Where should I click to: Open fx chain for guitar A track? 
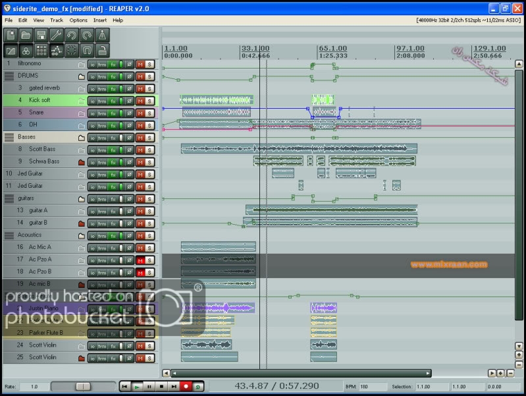[113, 212]
